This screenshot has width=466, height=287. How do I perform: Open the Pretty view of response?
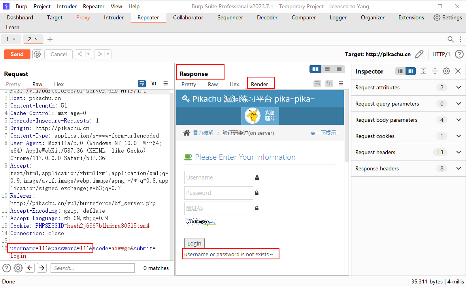(x=189, y=84)
